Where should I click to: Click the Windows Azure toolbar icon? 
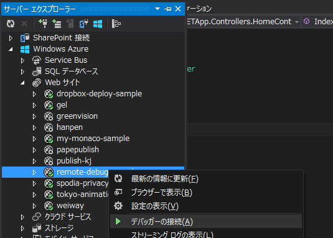[x=98, y=24]
